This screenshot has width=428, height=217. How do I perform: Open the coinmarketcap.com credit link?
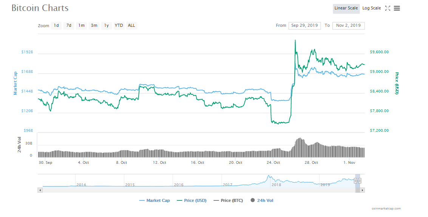pyautogui.click(x=386, y=209)
